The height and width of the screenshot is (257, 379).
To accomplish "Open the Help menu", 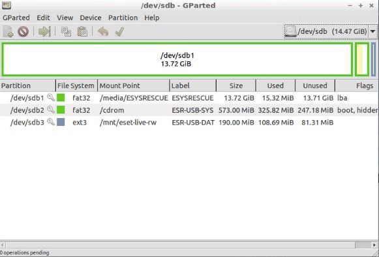I will pos(152,18).
